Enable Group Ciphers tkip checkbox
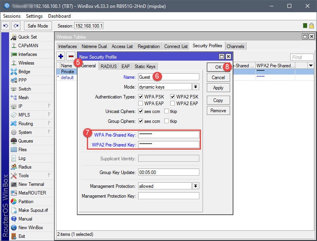317x241 pixels. tap(166, 121)
